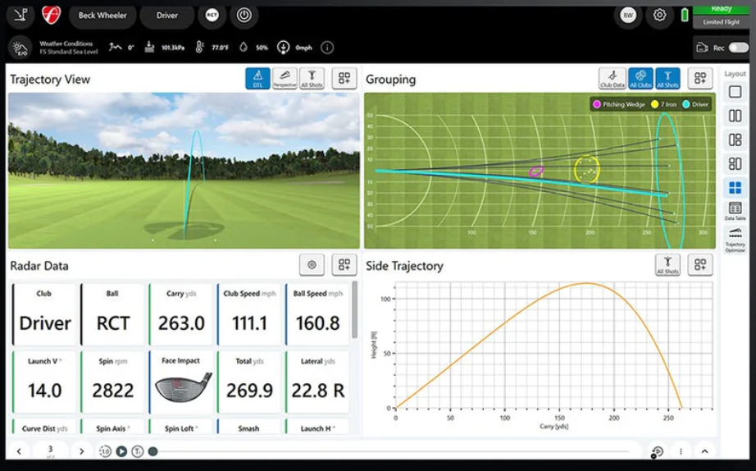The image size is (756, 471).
Task: Open the replay history icon
Action: point(657,451)
